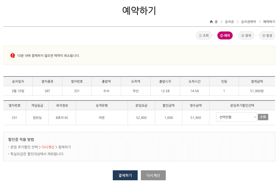Select step ④ 발권

pos(267,36)
